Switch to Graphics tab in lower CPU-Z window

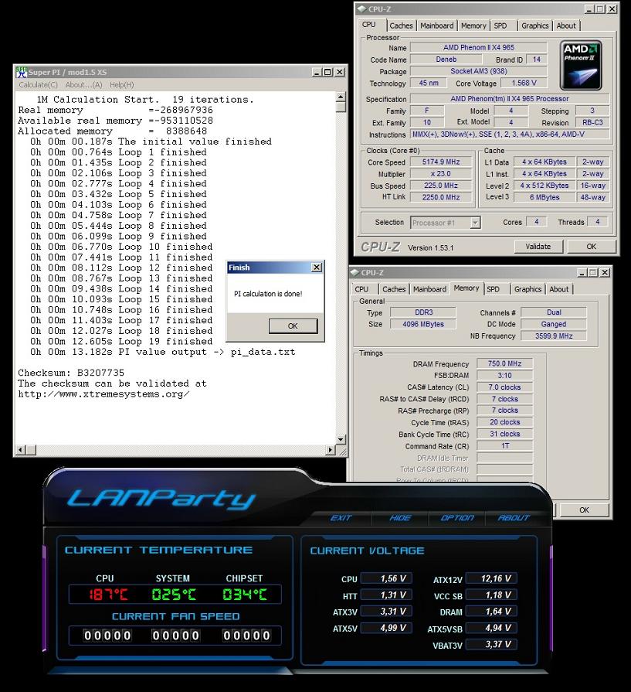click(x=528, y=289)
